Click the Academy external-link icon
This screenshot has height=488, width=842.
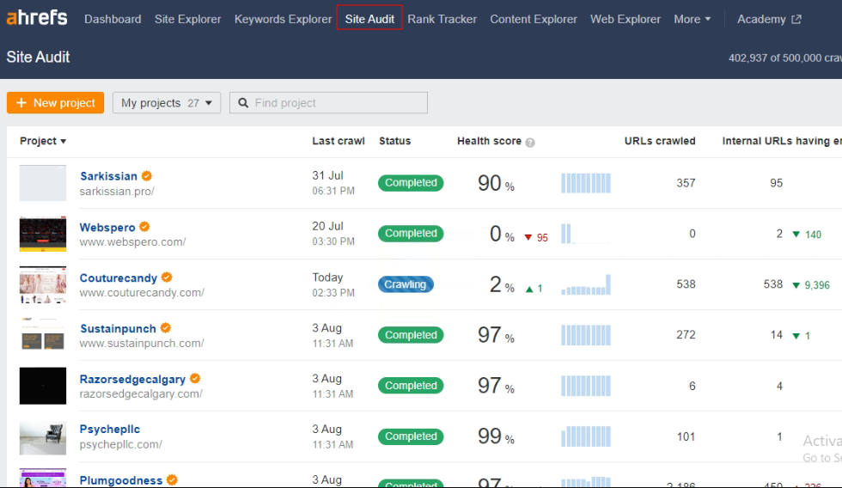pyautogui.click(x=796, y=19)
